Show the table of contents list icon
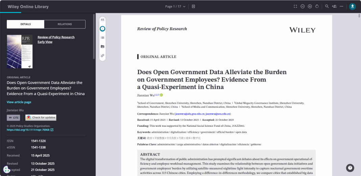361x176 pixels. (102, 38)
